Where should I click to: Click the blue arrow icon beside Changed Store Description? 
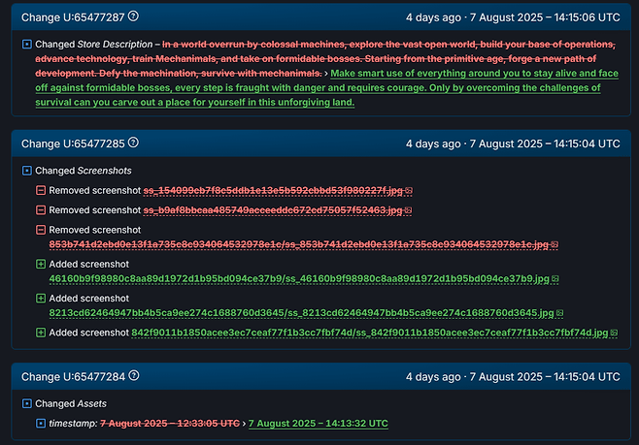pos(26,45)
